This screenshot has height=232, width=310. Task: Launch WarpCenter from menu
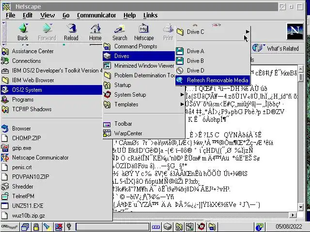(144, 133)
